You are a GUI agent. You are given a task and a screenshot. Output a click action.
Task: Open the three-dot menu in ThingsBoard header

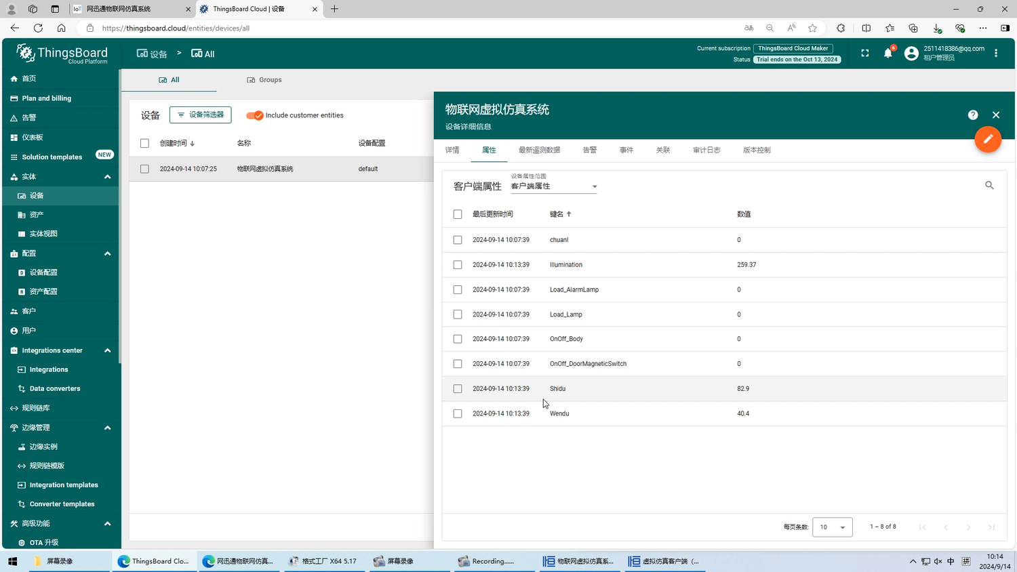click(996, 54)
